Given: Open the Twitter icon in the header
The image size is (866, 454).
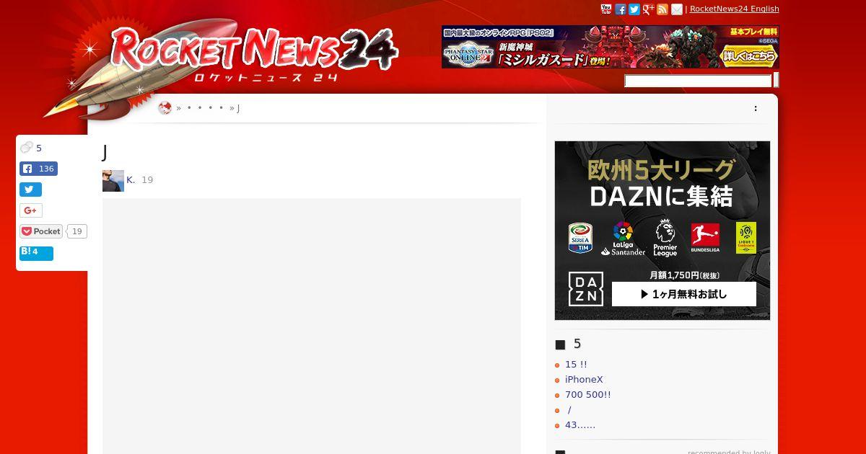Looking at the screenshot, I should 634,9.
